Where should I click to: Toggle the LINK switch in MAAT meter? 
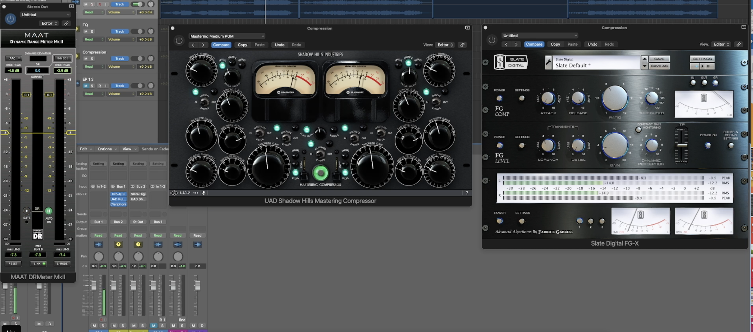coord(38,263)
